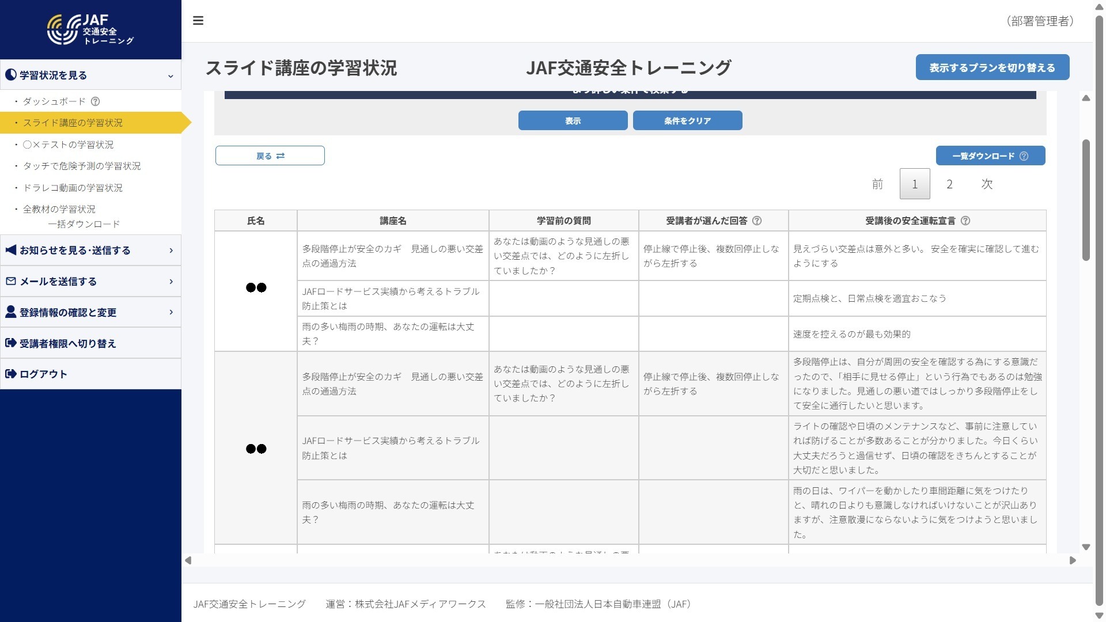Click inner scrollbar down arrow
Screen dimensions: 1106x622
click(1086, 547)
